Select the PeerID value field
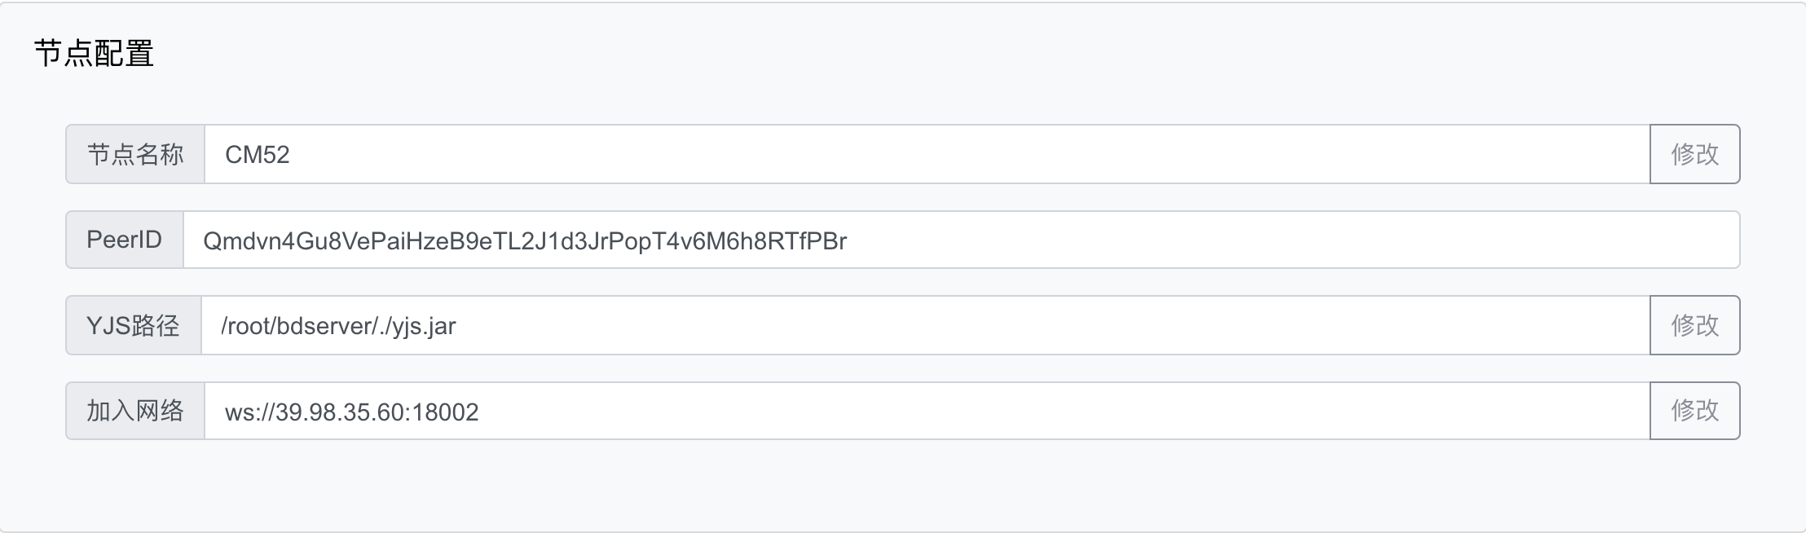 coord(978,240)
